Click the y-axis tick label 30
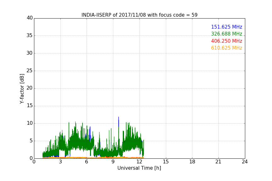This screenshot has height=181, width=272. [30, 53]
